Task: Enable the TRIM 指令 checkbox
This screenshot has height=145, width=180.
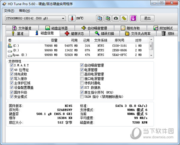Action: [x=82, y=97]
